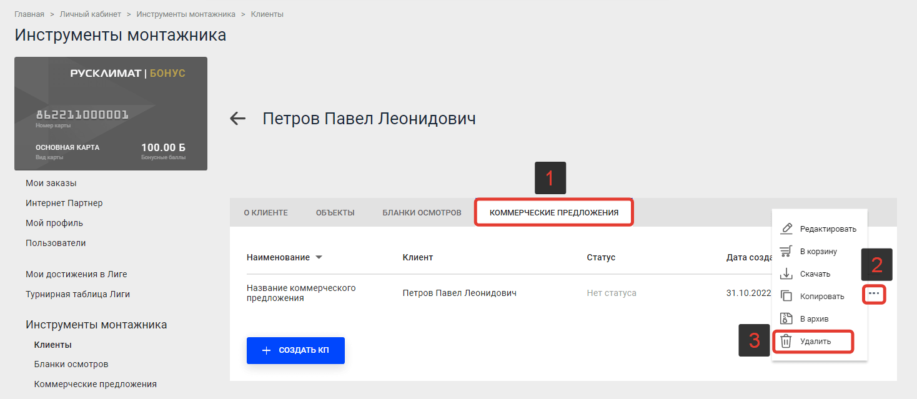
Task: Click the download icon for Скачать
Action: tap(787, 273)
